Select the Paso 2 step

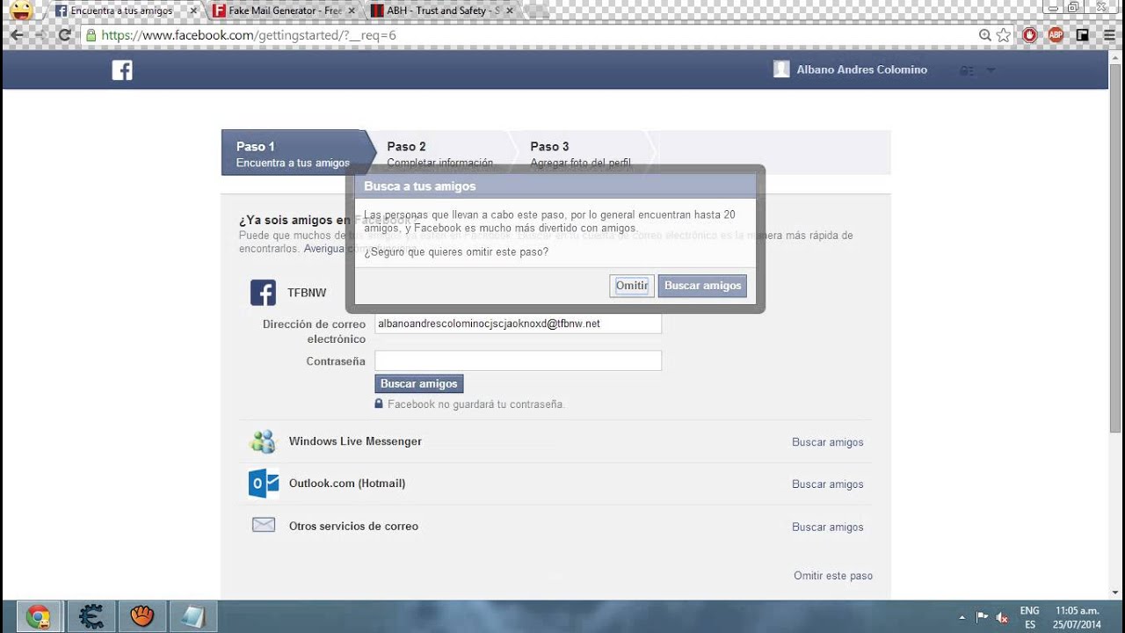tap(439, 153)
